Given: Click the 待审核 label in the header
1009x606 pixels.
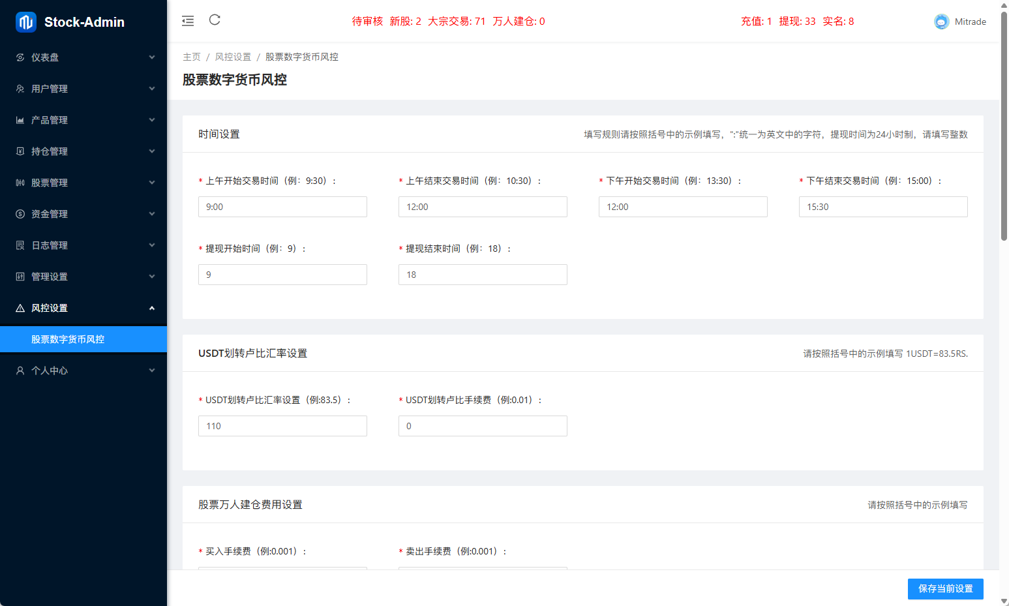Looking at the screenshot, I should click(x=367, y=21).
